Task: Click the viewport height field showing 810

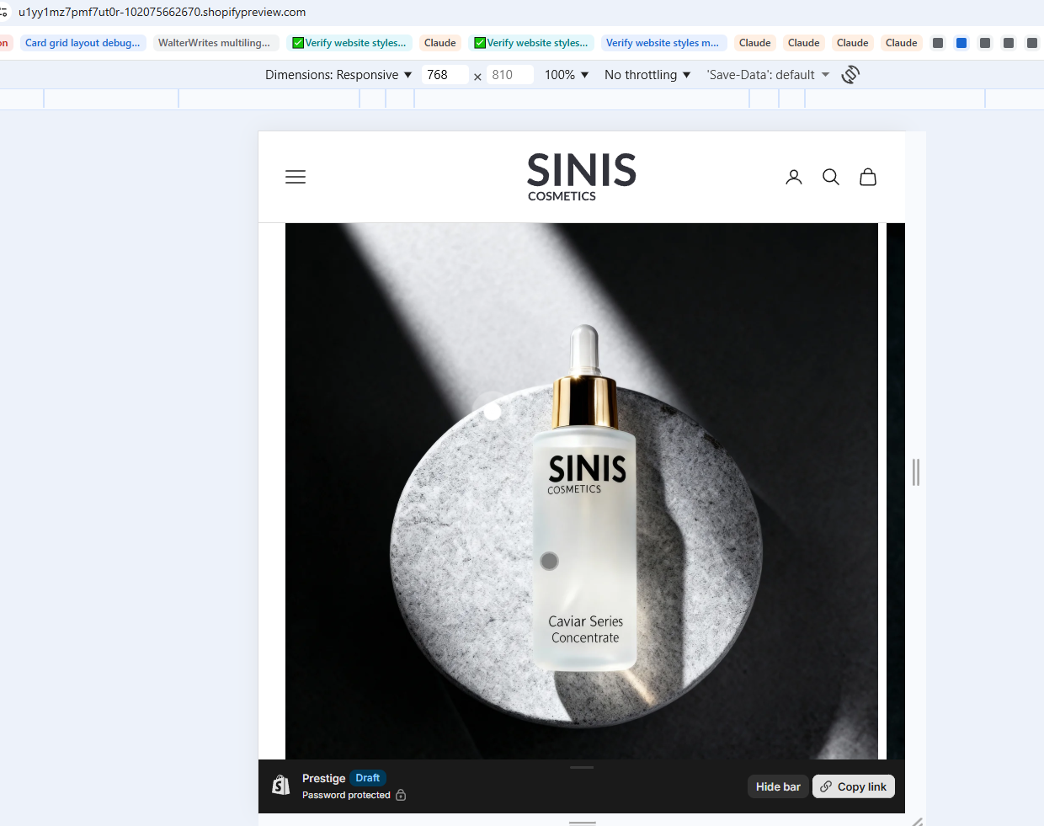Action: tap(509, 75)
